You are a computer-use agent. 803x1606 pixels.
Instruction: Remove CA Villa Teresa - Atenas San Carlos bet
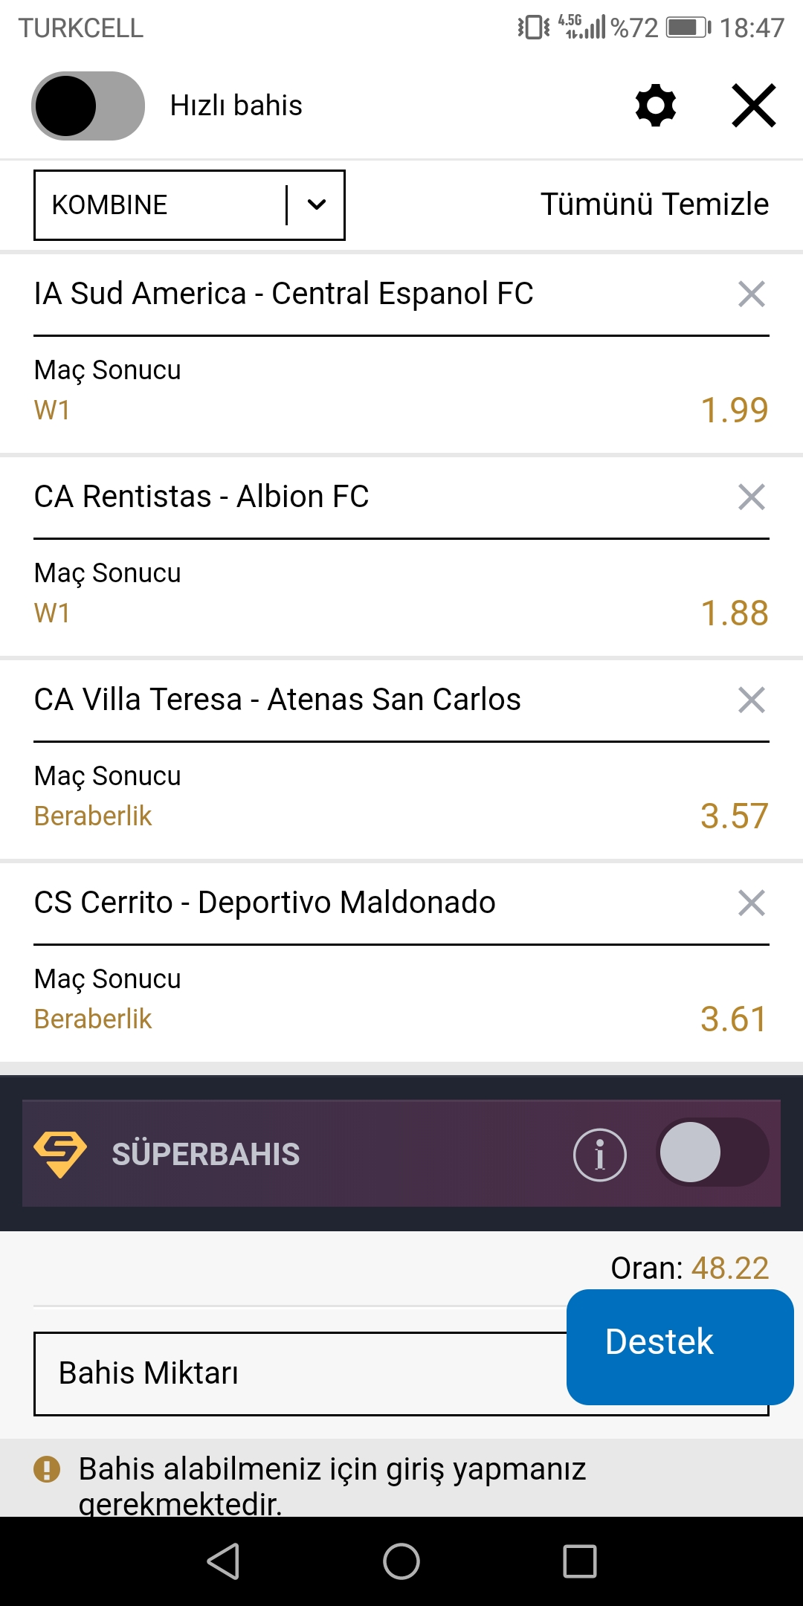752,700
